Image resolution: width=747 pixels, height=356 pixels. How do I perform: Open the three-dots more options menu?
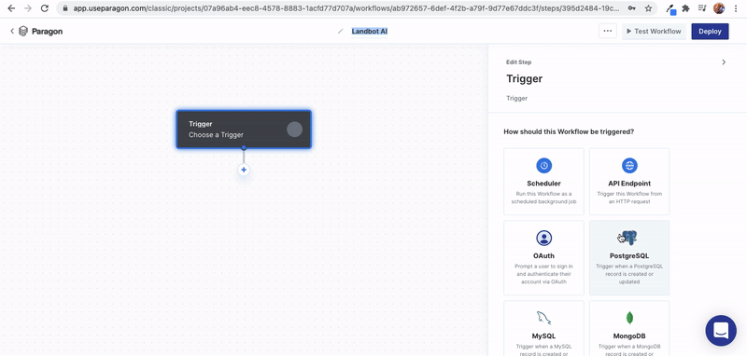608,32
